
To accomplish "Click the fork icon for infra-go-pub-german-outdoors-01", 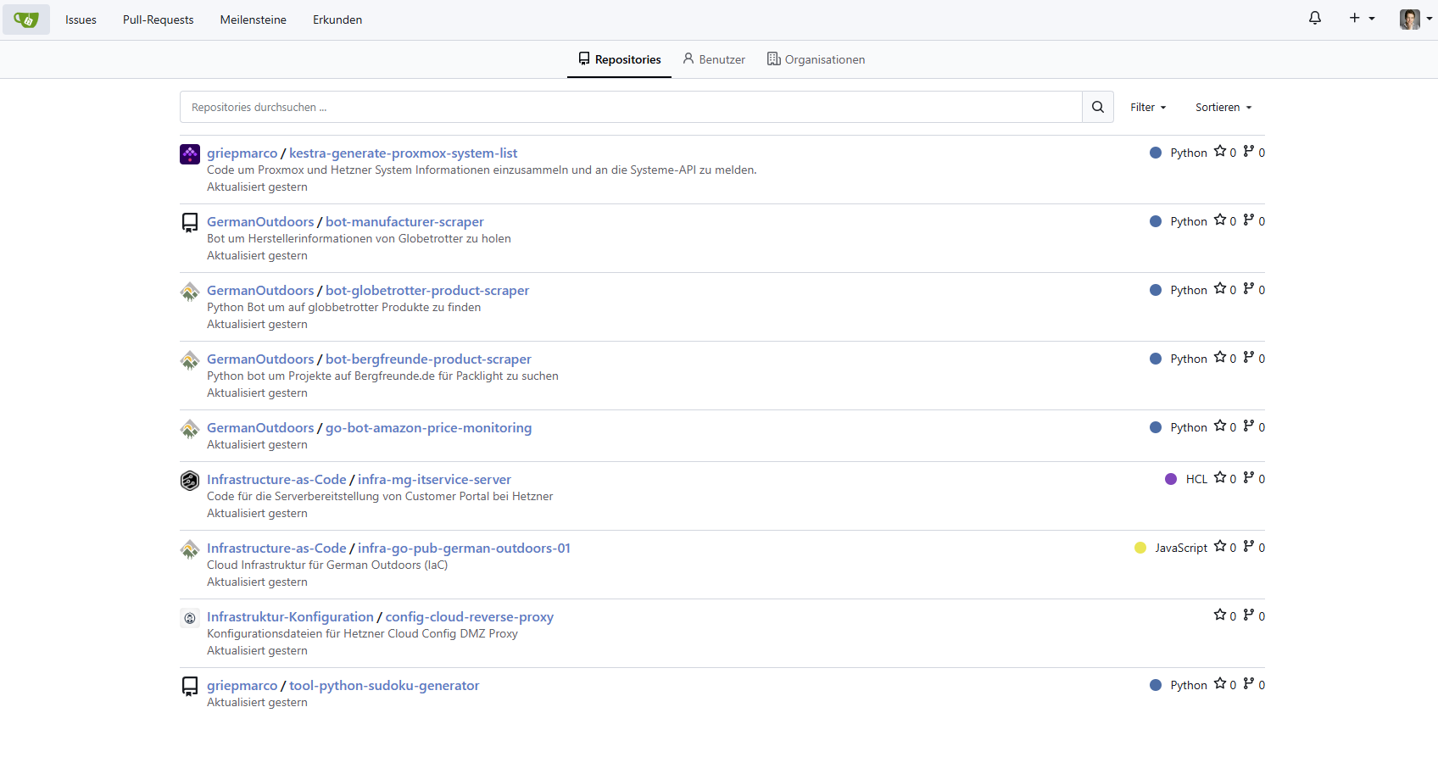I will (x=1249, y=546).
